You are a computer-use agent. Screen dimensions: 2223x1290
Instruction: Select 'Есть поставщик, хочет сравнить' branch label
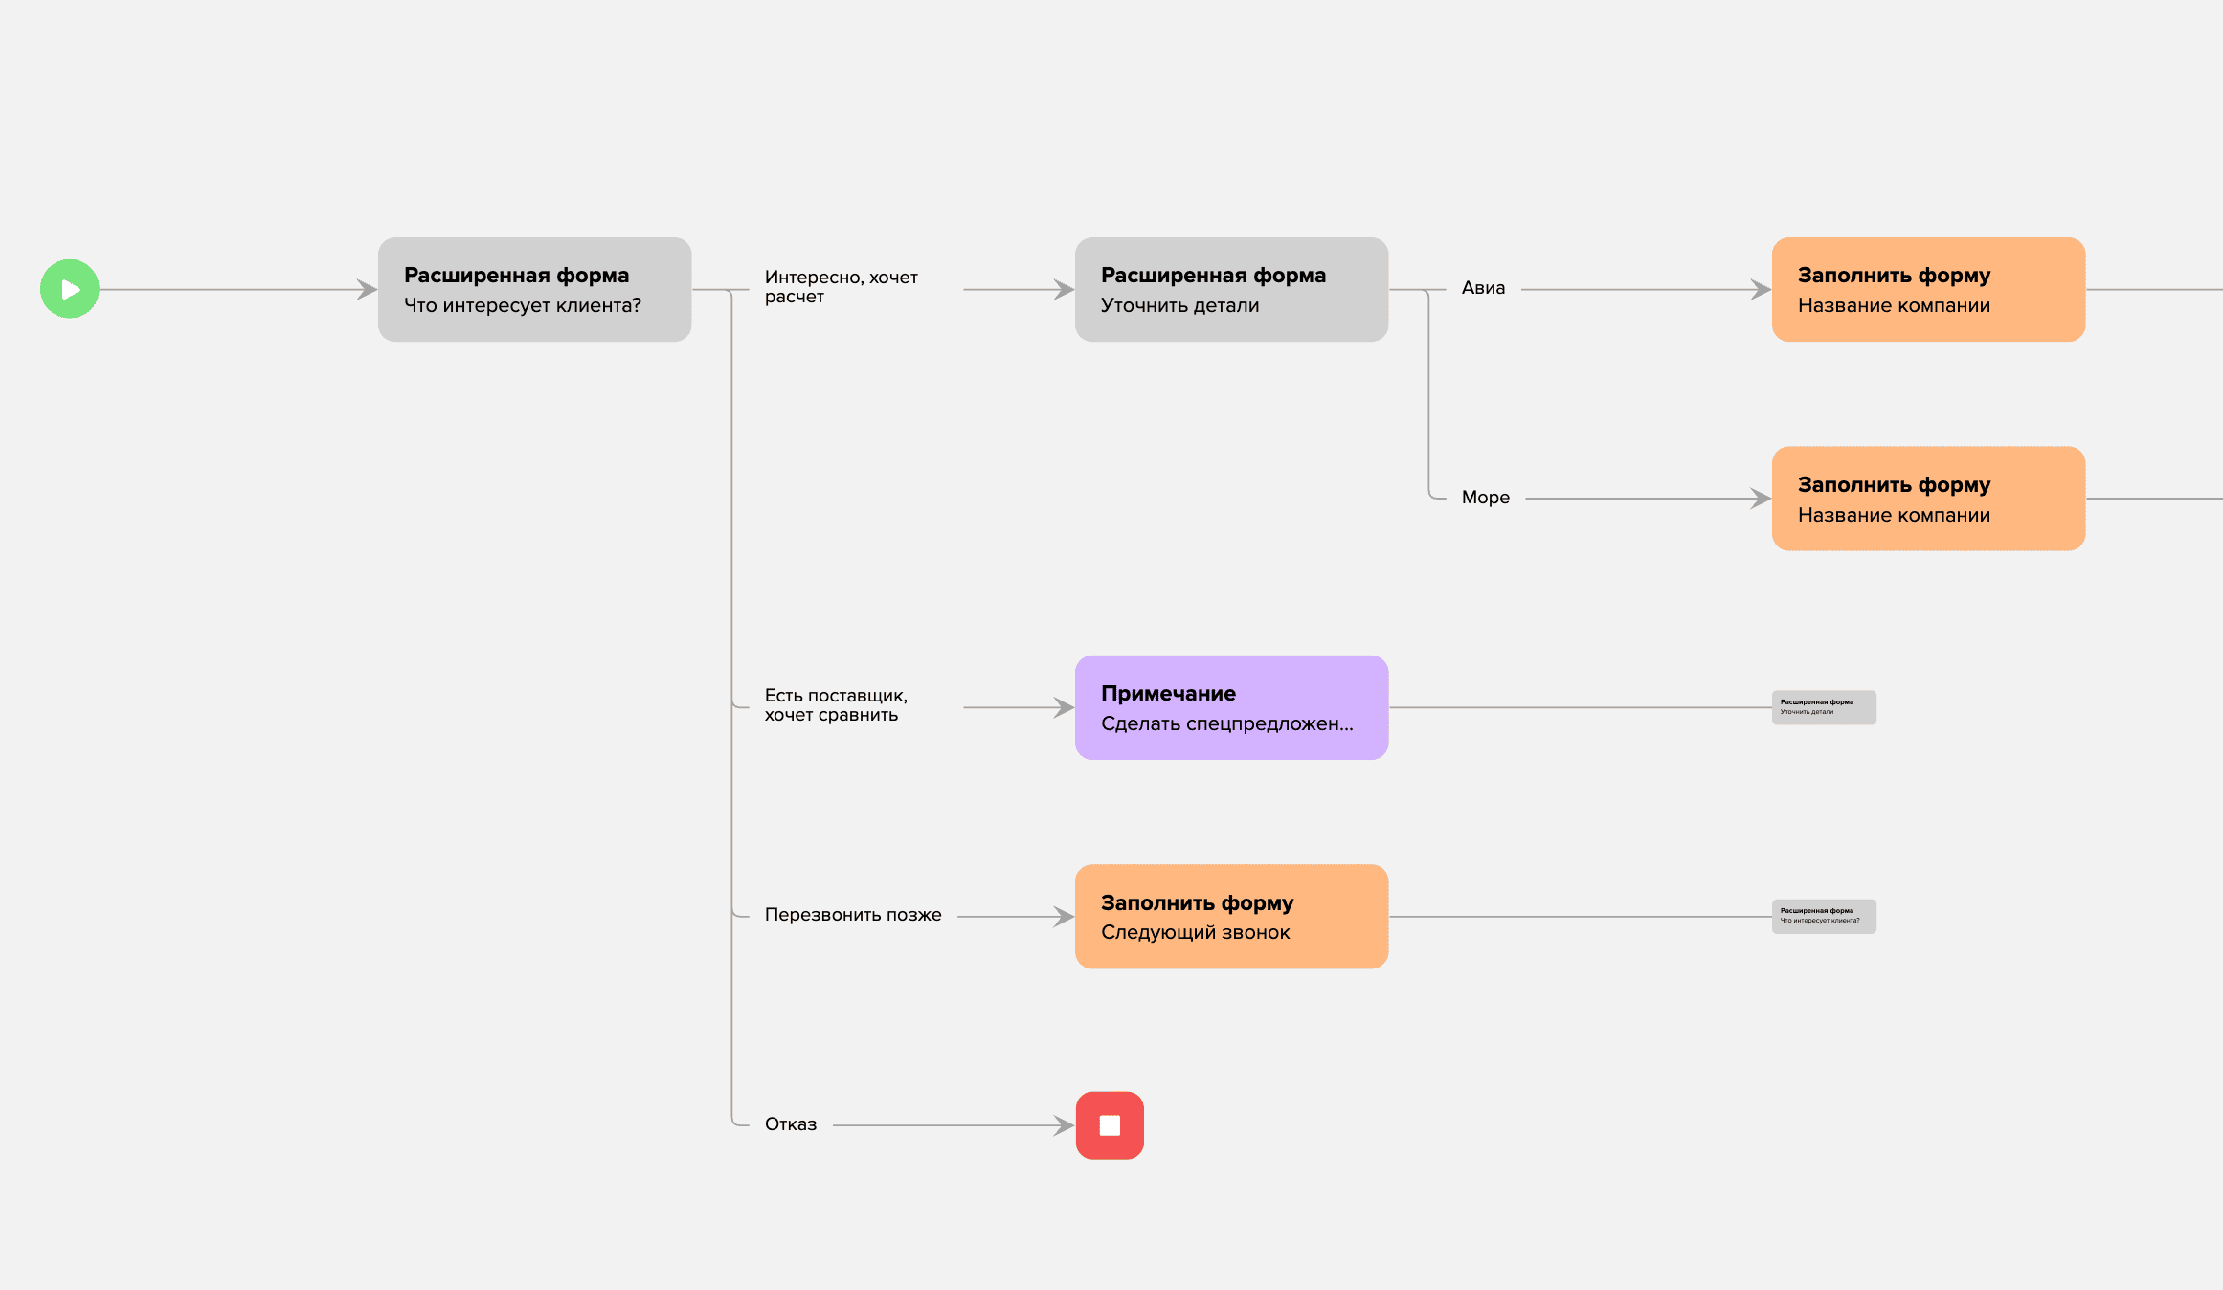click(x=836, y=705)
